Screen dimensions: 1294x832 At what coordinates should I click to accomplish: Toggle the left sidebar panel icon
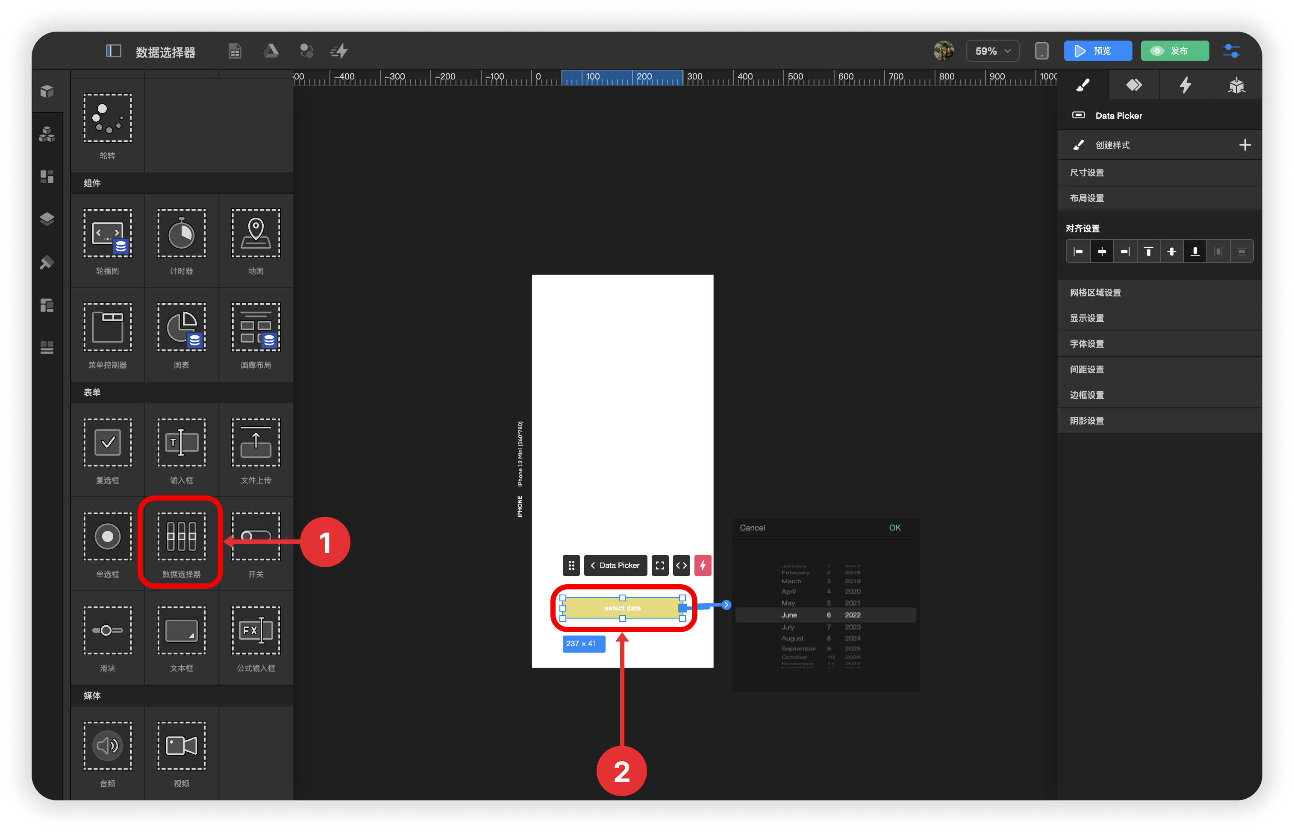pyautogui.click(x=113, y=51)
